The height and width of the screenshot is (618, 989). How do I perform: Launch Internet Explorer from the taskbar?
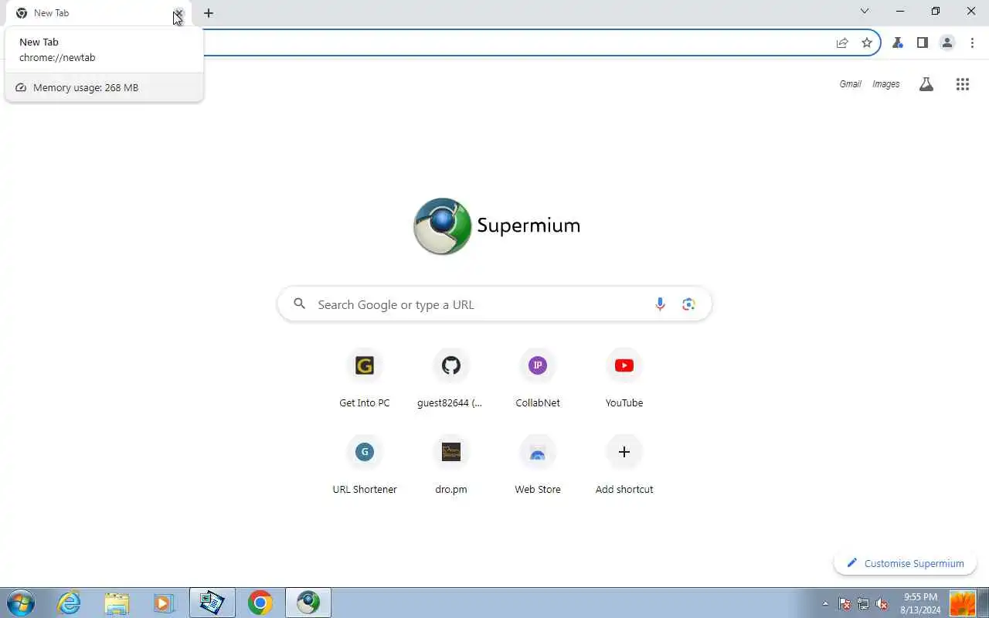[70, 603]
